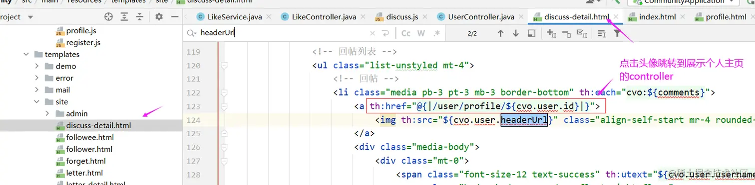Expand the mail folder

click(37, 90)
